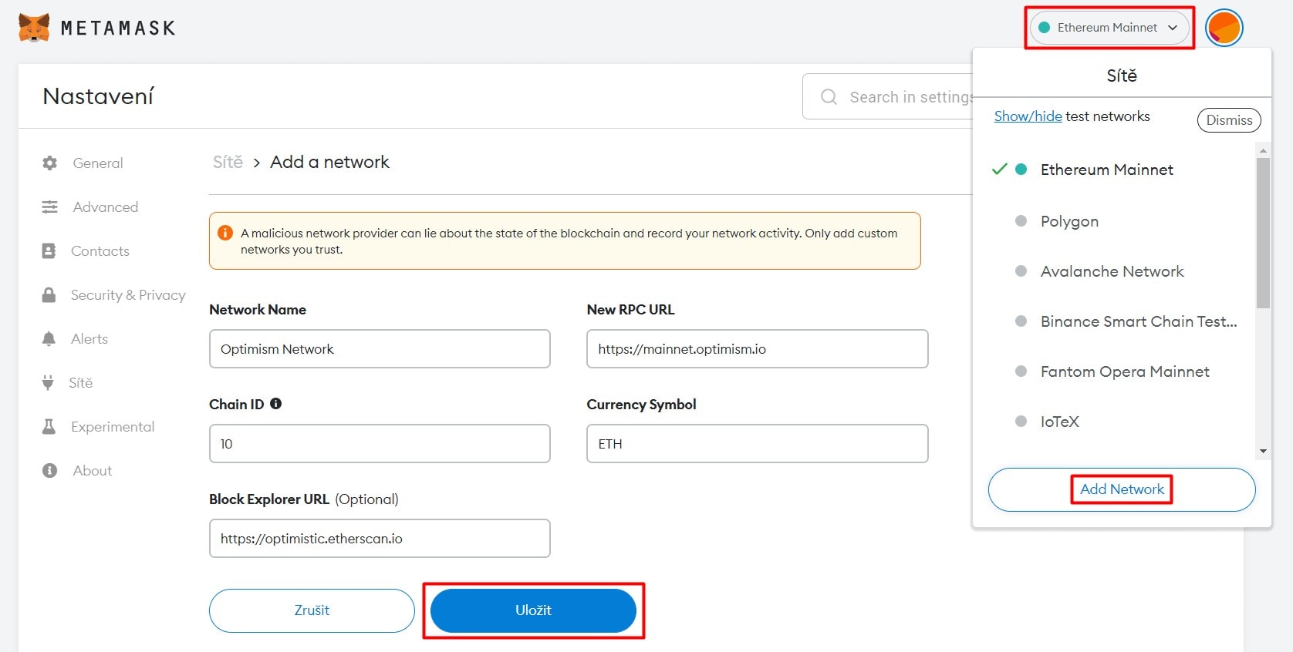Image resolution: width=1293 pixels, height=652 pixels.
Task: Click the Advanced sliders icon
Action: (x=50, y=207)
